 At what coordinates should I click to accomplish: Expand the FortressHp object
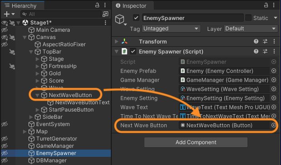coord(37,66)
